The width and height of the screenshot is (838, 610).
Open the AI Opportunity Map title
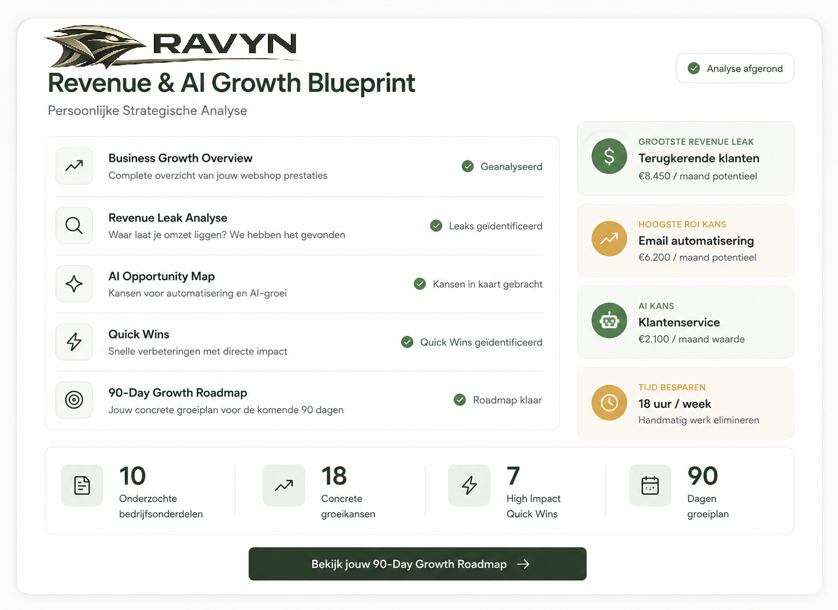(161, 276)
